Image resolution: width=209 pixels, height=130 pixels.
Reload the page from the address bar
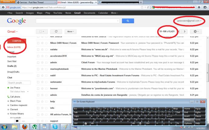[148, 8]
